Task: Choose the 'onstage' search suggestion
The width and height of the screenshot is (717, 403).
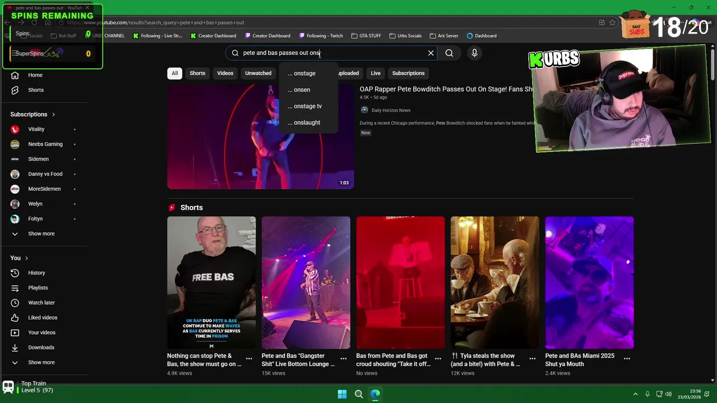Action: click(309, 73)
